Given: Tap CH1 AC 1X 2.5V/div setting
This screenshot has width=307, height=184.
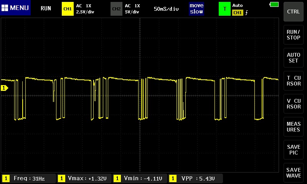Looking at the screenshot, I should pos(85,9).
